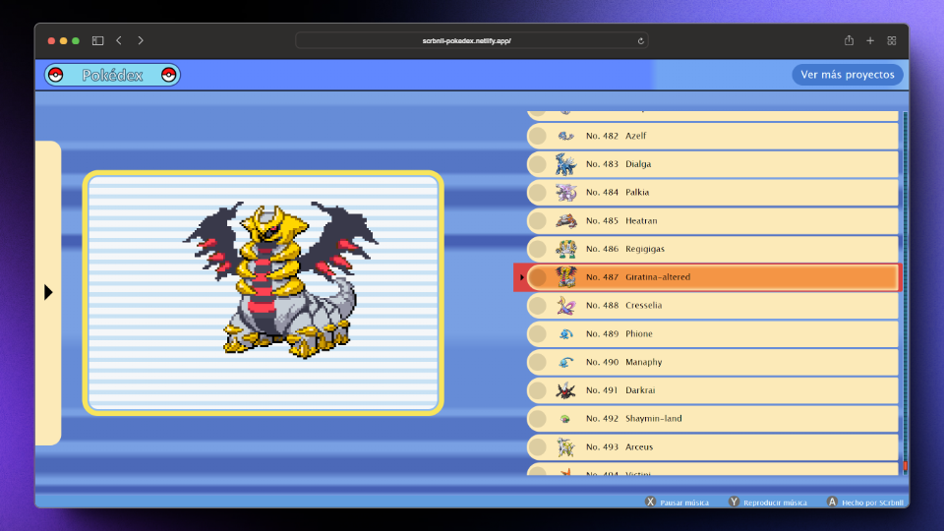
Task: Toggle the round marker on the Shaymin-land row
Action: 538,419
